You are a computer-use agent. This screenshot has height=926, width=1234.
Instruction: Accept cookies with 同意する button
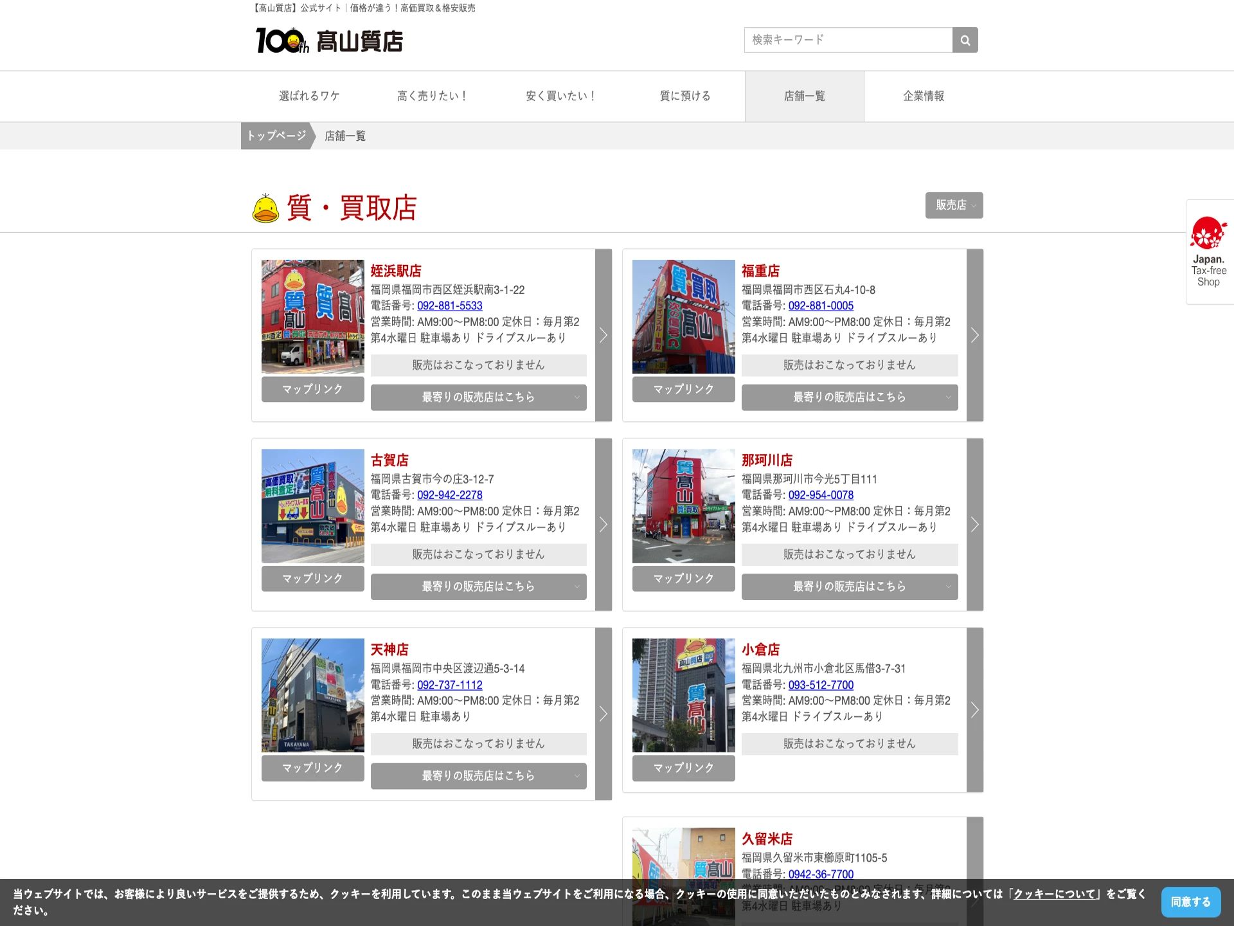coord(1191,902)
